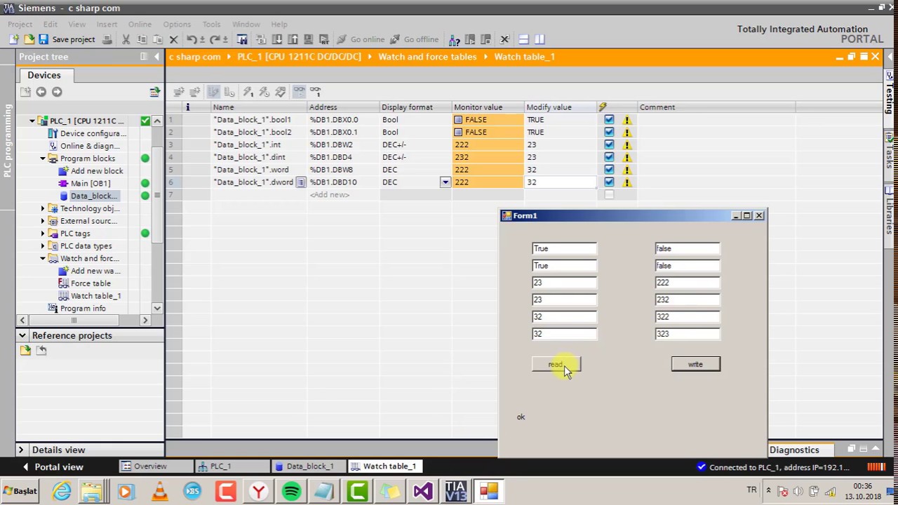The height and width of the screenshot is (505, 898).
Task: Open the Device configuration tree item
Action: [87, 133]
